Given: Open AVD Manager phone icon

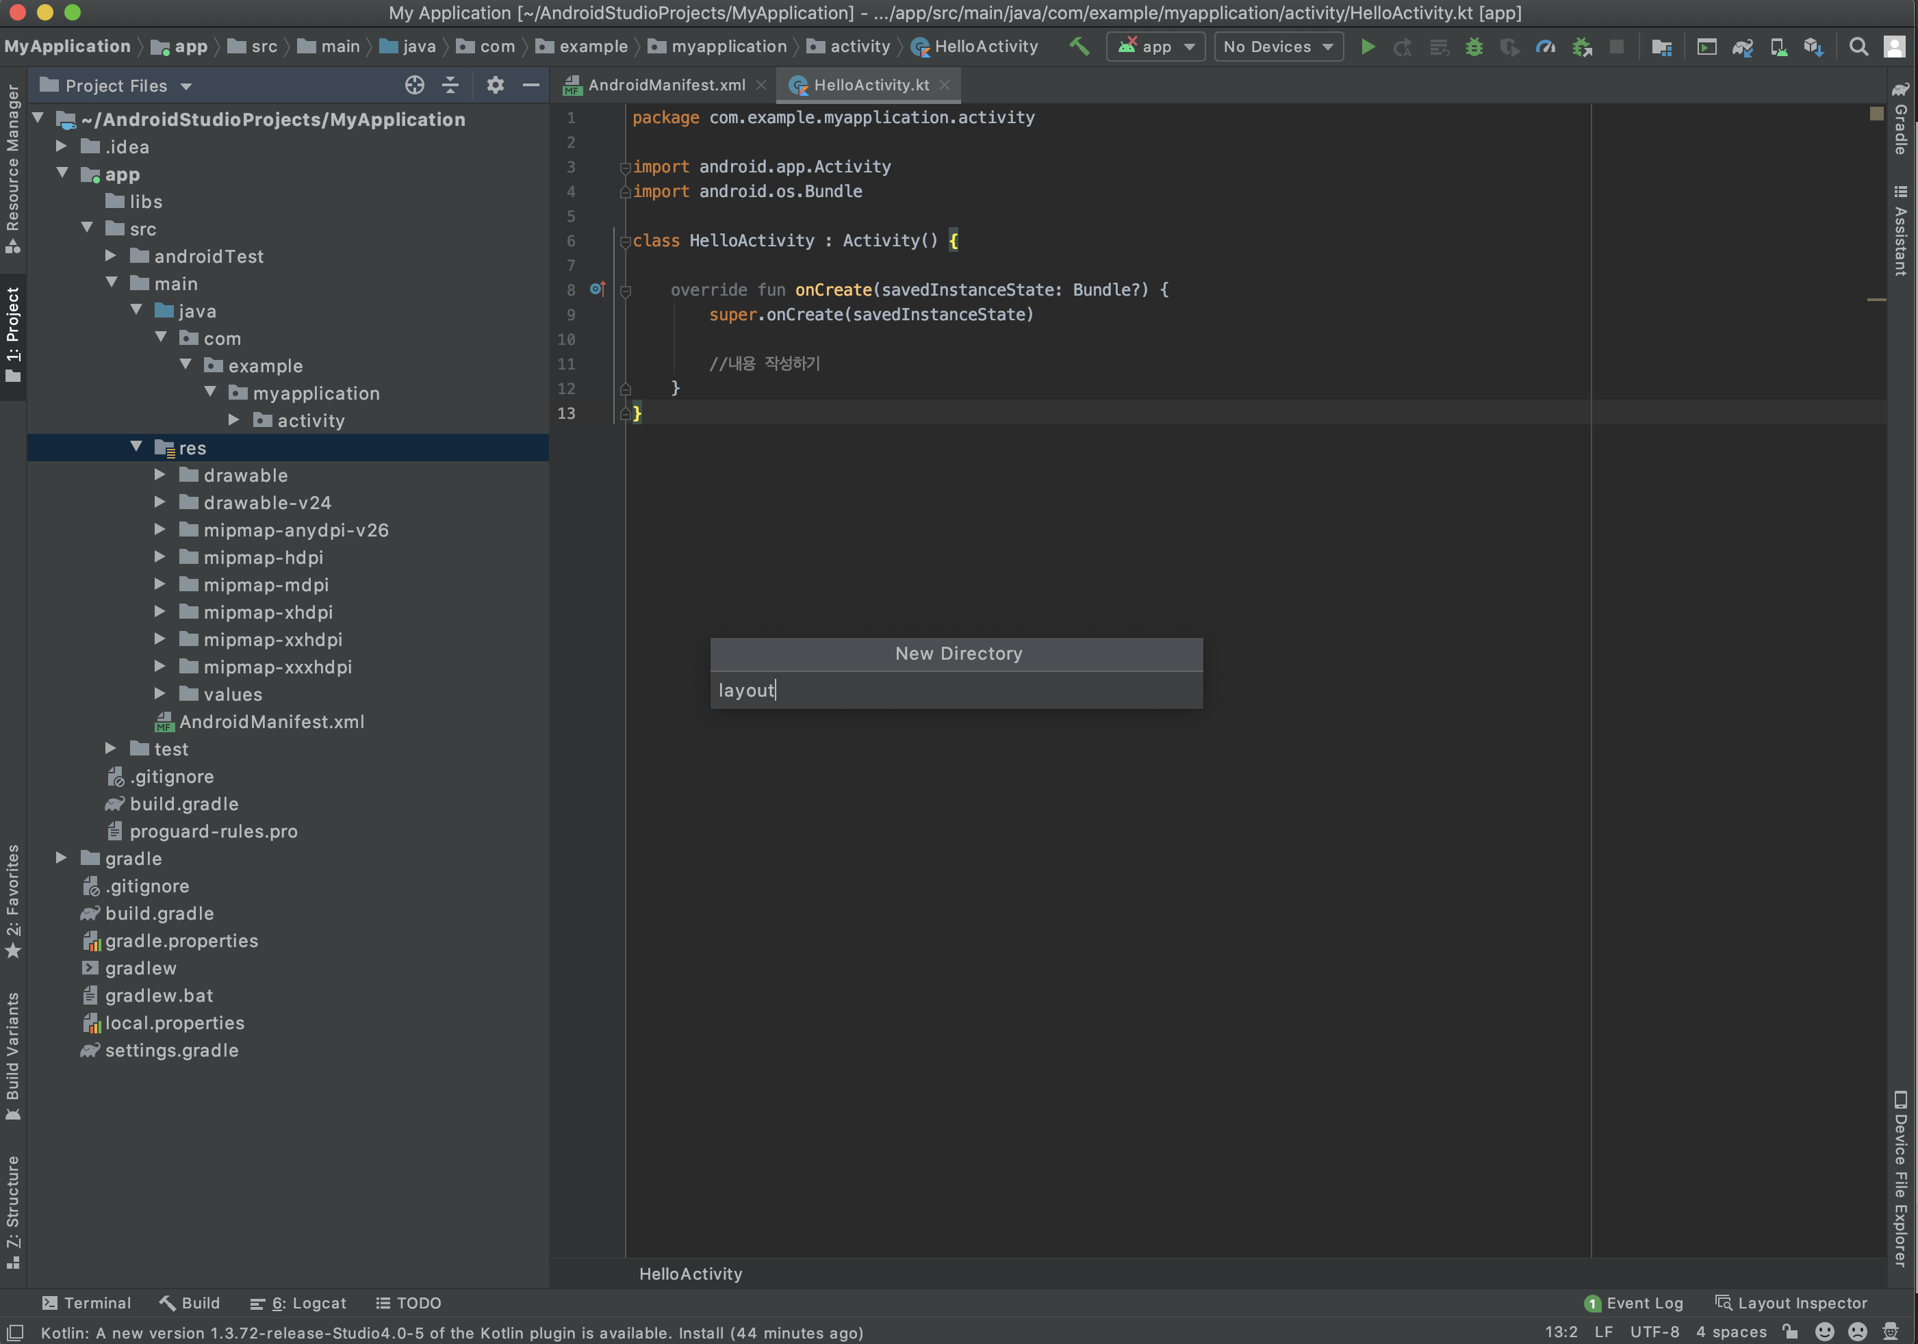Looking at the screenshot, I should click(x=1778, y=47).
